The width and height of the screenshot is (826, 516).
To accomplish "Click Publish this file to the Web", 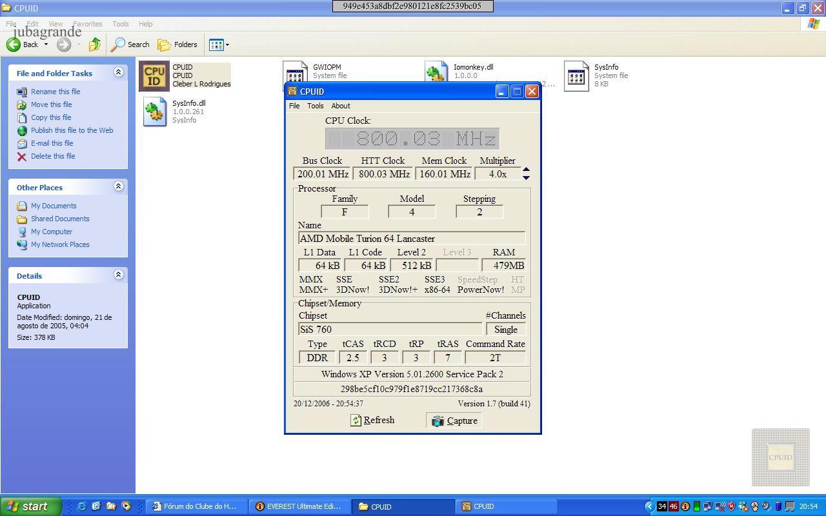I will click(72, 130).
